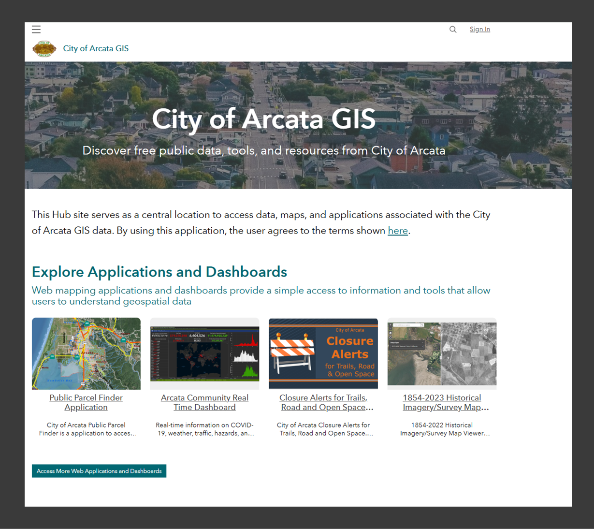
Task: Click Access More Web Applications and Dashboards
Action: point(99,470)
